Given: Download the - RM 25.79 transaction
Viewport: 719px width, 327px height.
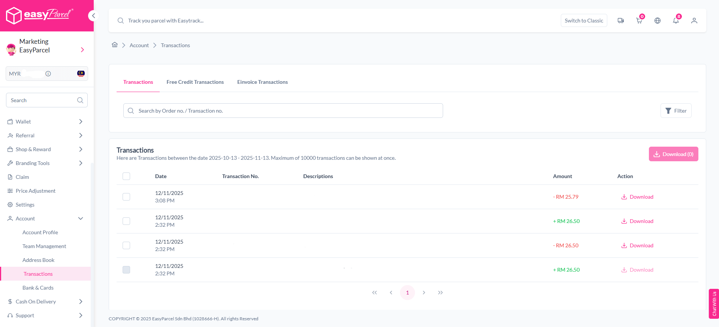Looking at the screenshot, I should click(637, 197).
